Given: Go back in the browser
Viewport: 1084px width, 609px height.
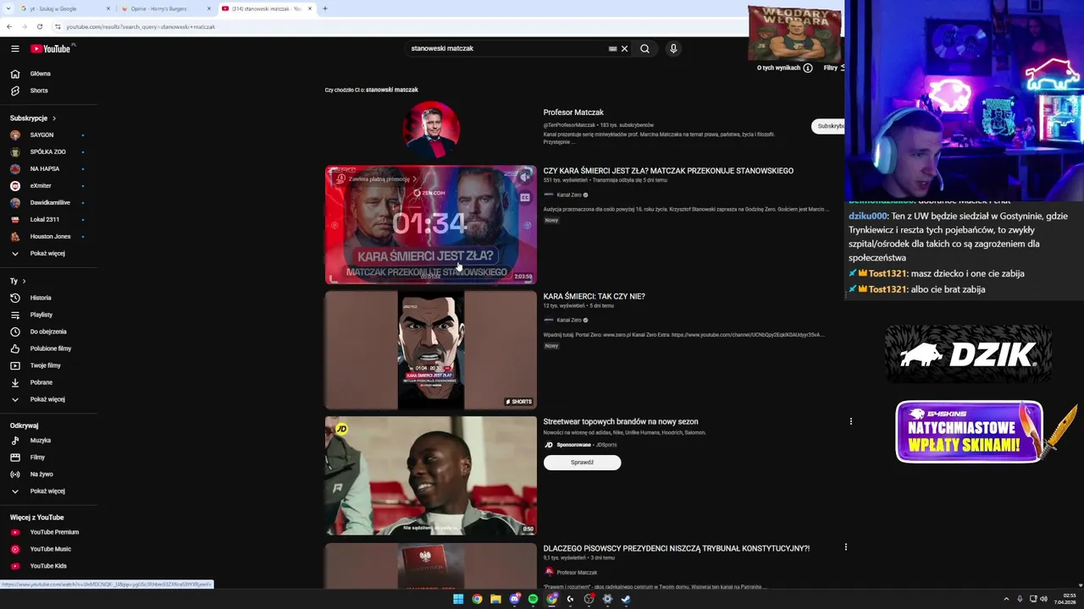Looking at the screenshot, I should [9, 26].
